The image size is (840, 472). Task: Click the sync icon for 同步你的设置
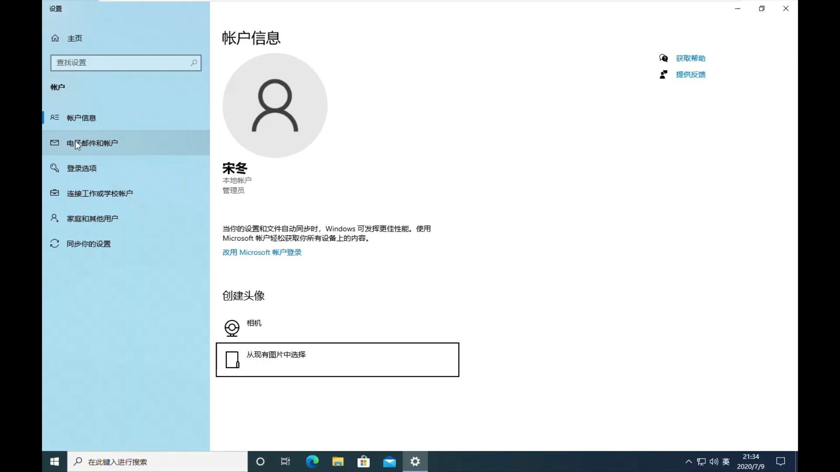point(55,243)
